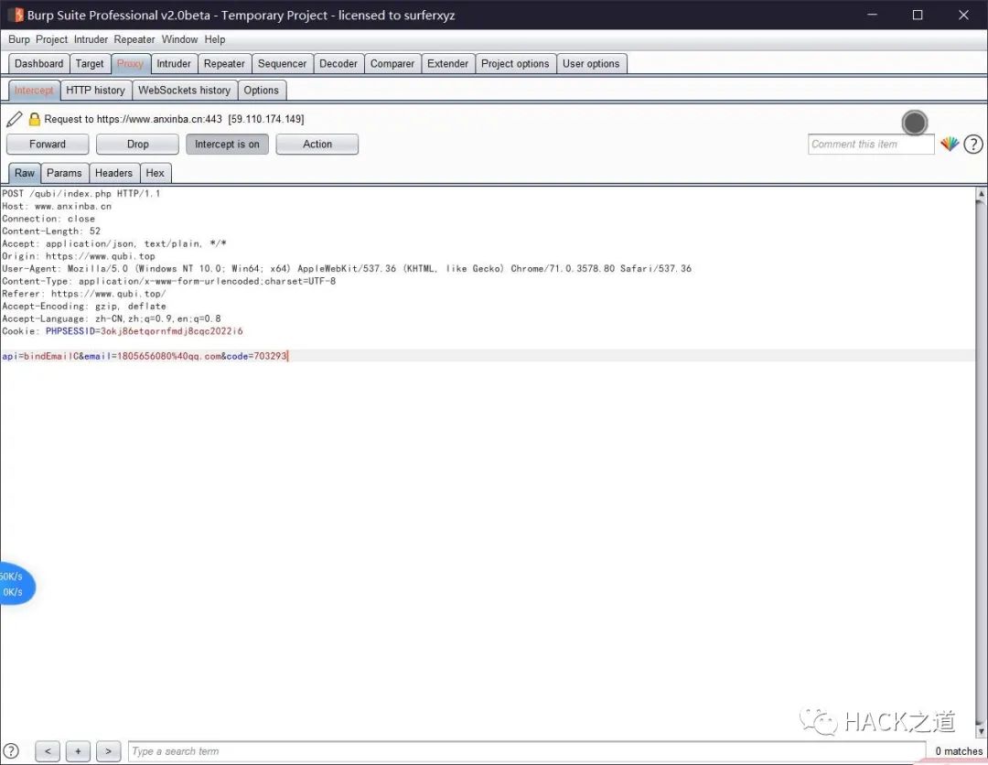Open the User options tab
Image resolution: width=988 pixels, height=765 pixels.
coord(591,64)
